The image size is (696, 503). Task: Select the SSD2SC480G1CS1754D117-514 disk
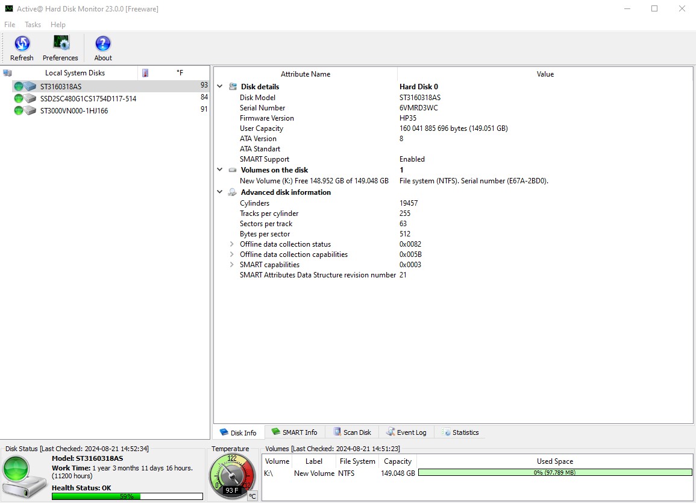coord(88,98)
